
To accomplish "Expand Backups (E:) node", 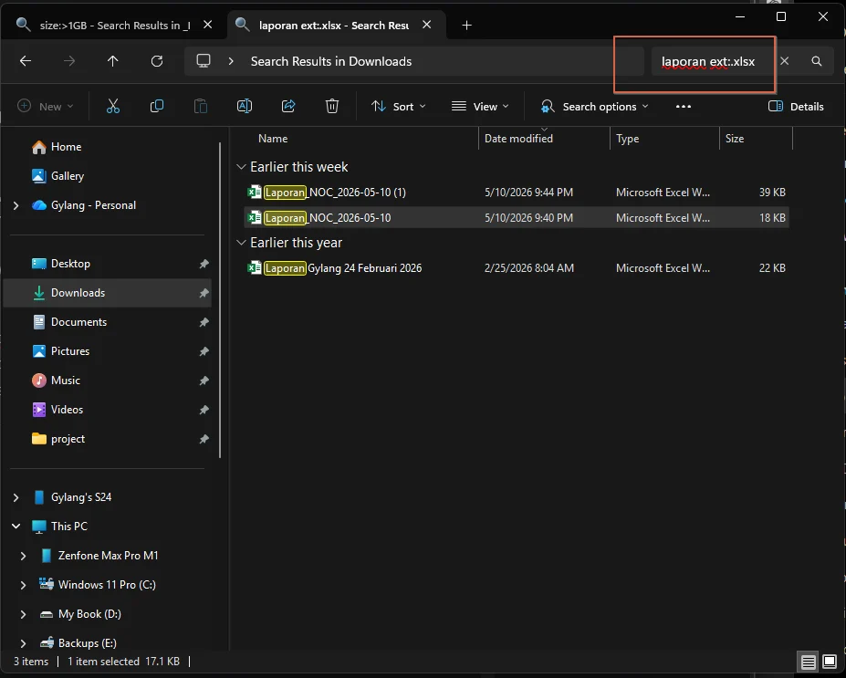I will click(x=23, y=643).
